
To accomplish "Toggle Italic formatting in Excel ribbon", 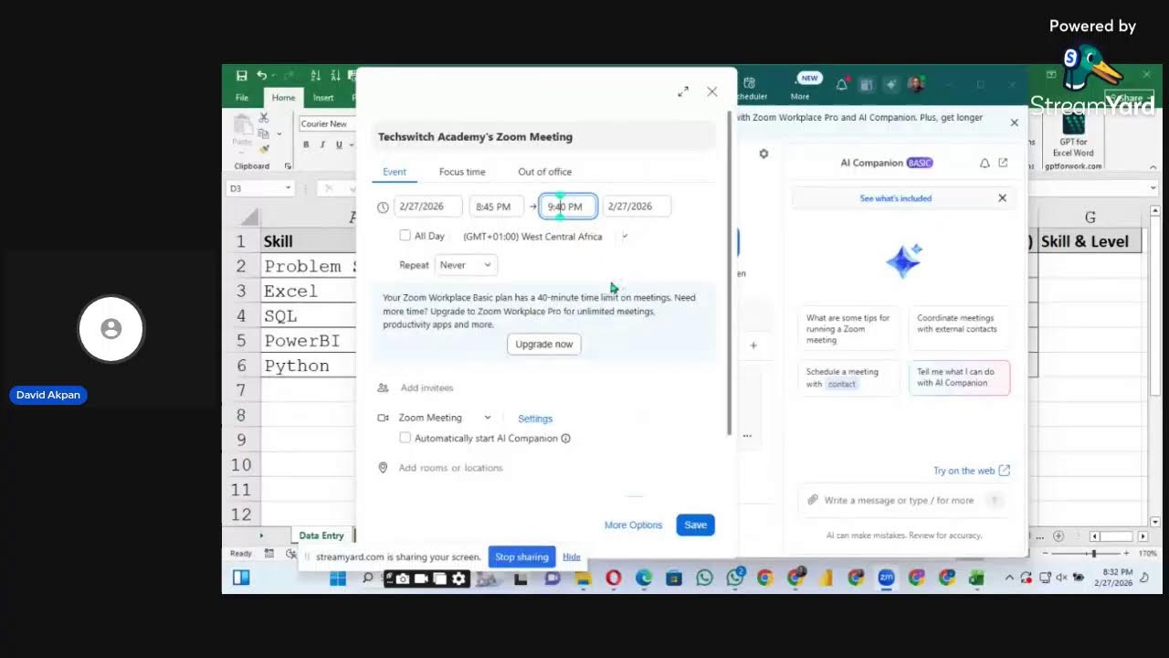I will click(x=322, y=144).
